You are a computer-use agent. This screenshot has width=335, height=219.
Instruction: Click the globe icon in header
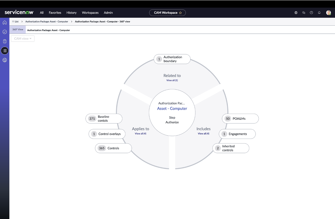296,13
